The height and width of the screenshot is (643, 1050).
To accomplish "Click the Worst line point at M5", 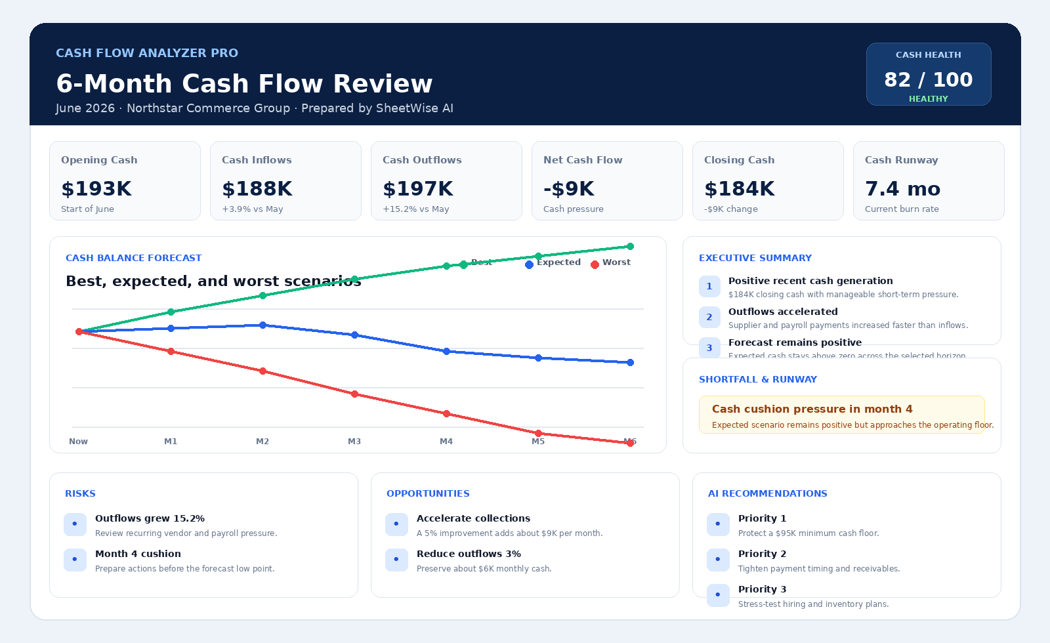I will tap(538, 434).
